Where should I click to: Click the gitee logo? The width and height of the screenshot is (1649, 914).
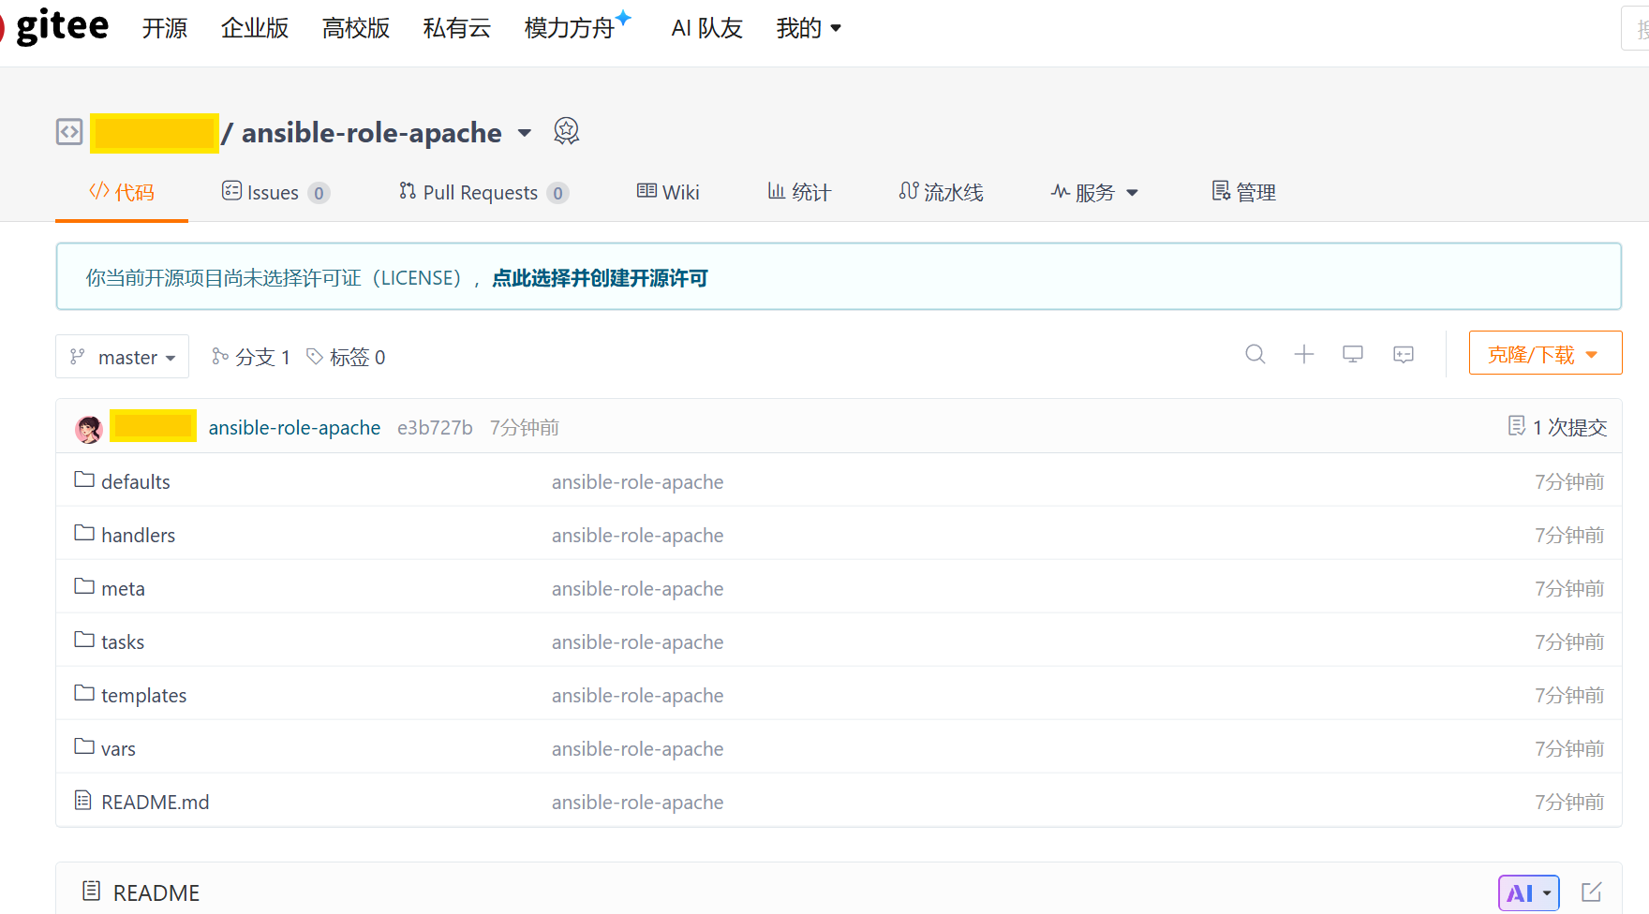(54, 27)
